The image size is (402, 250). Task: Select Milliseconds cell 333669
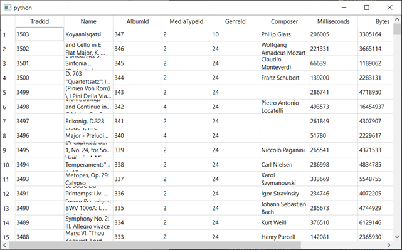[333, 179]
